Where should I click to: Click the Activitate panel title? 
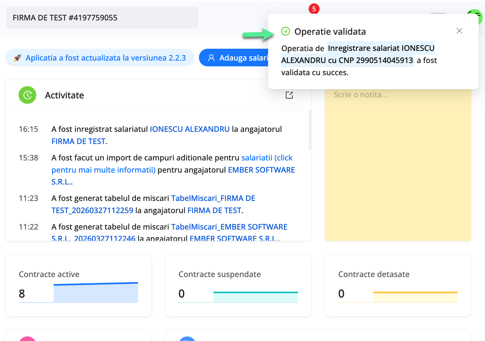(x=64, y=95)
